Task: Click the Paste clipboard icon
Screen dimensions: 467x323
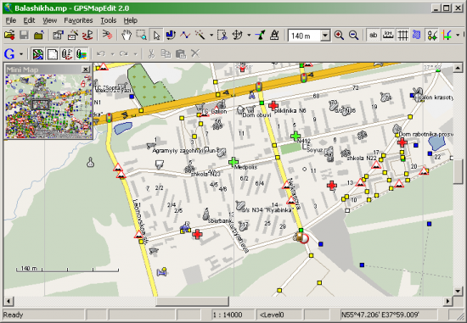Action: coord(181,54)
